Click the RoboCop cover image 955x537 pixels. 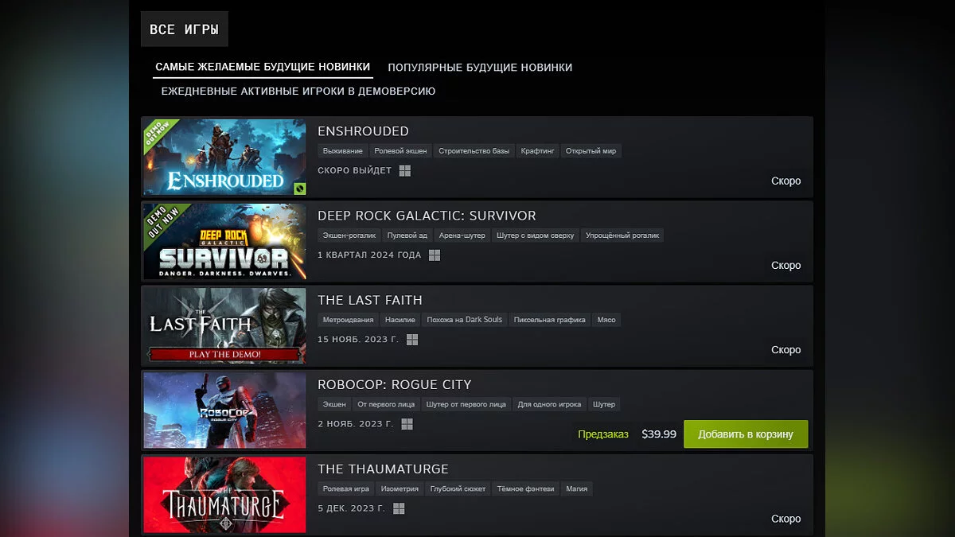(x=224, y=411)
